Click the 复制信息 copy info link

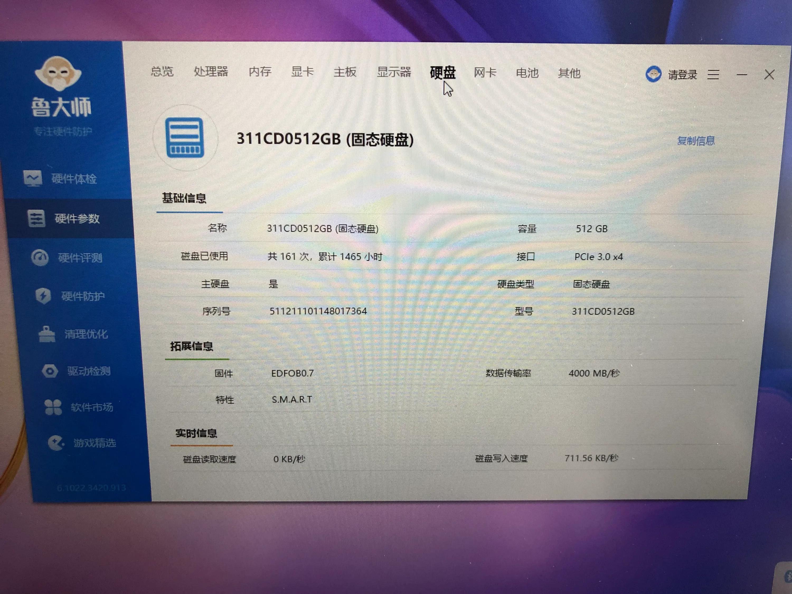pyautogui.click(x=696, y=141)
